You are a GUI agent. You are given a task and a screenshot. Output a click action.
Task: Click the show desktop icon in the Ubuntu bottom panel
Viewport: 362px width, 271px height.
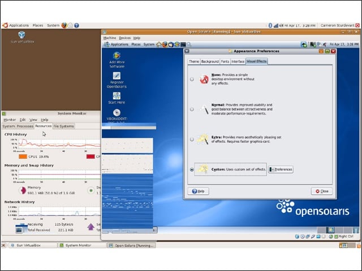3,246
